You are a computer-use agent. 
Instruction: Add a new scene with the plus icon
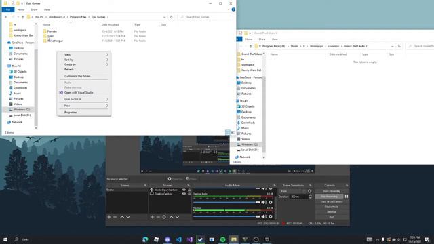109,217
